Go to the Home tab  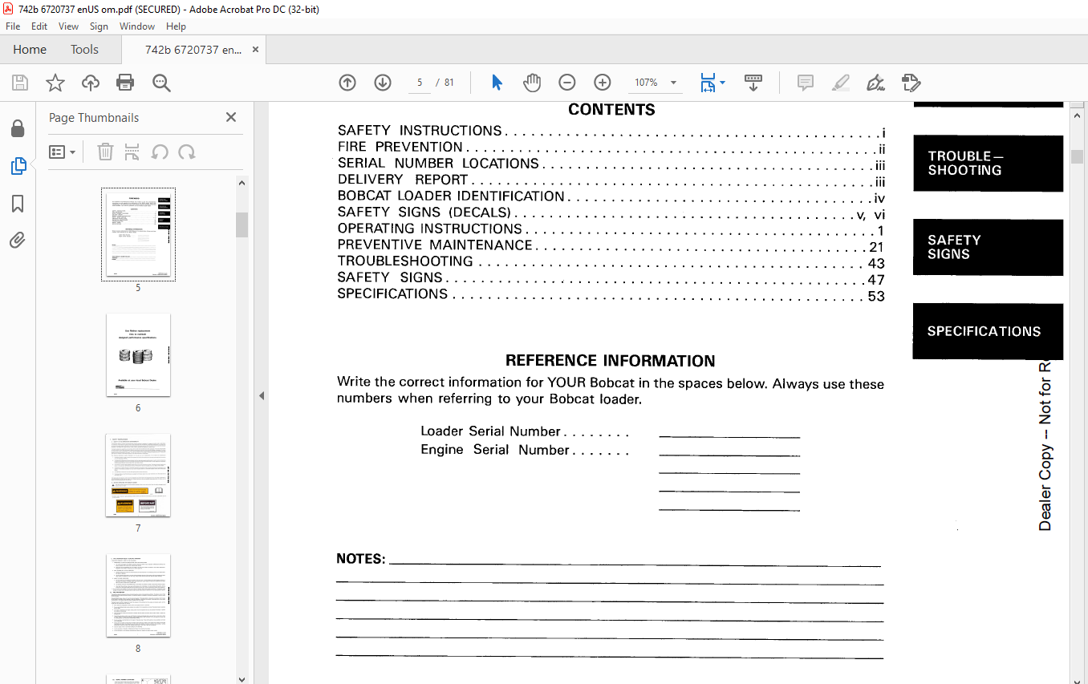coord(30,50)
